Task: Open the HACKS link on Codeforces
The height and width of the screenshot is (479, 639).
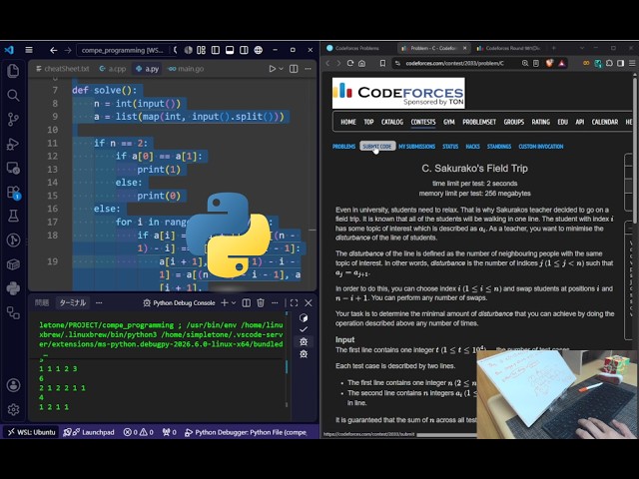Action: (x=472, y=147)
